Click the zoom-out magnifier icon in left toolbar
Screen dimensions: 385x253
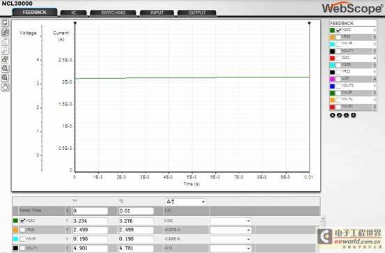5,68
